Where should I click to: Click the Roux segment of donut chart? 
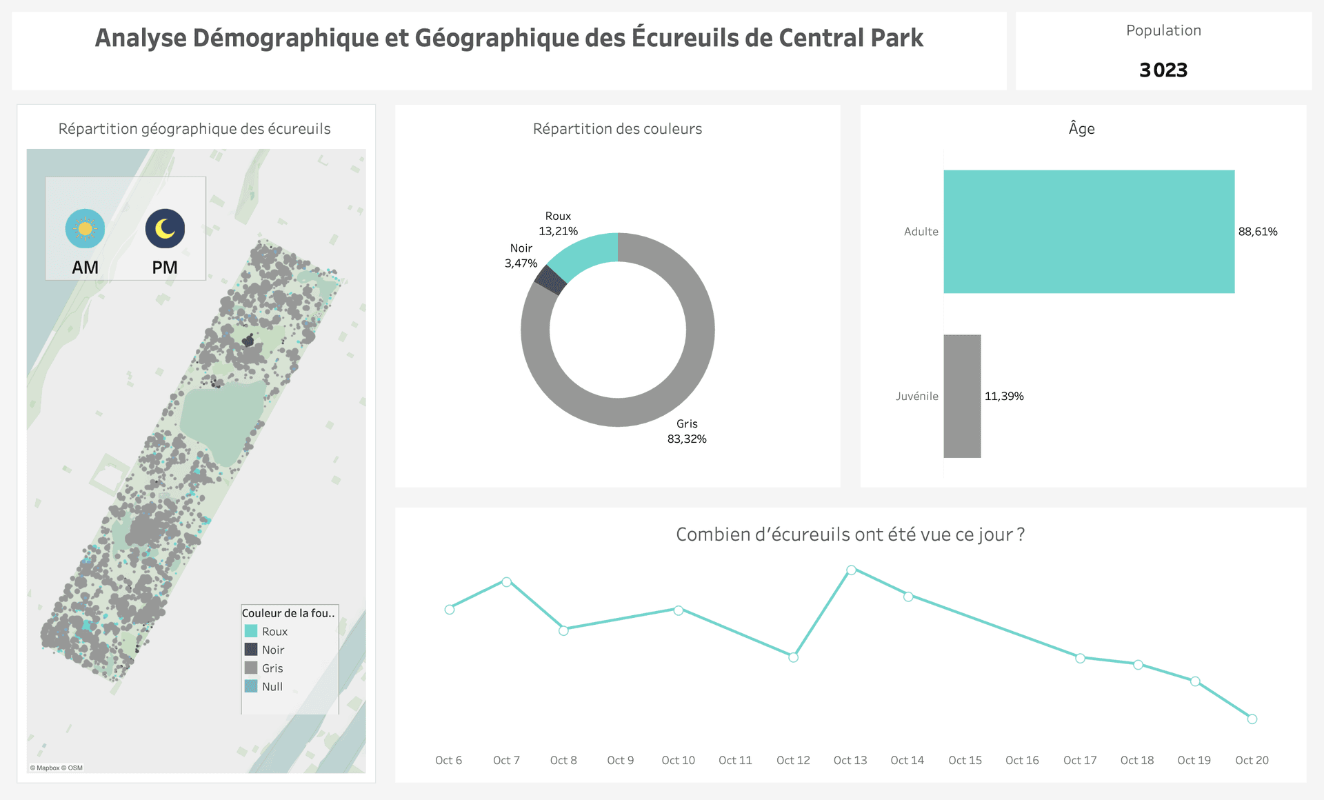tap(585, 254)
